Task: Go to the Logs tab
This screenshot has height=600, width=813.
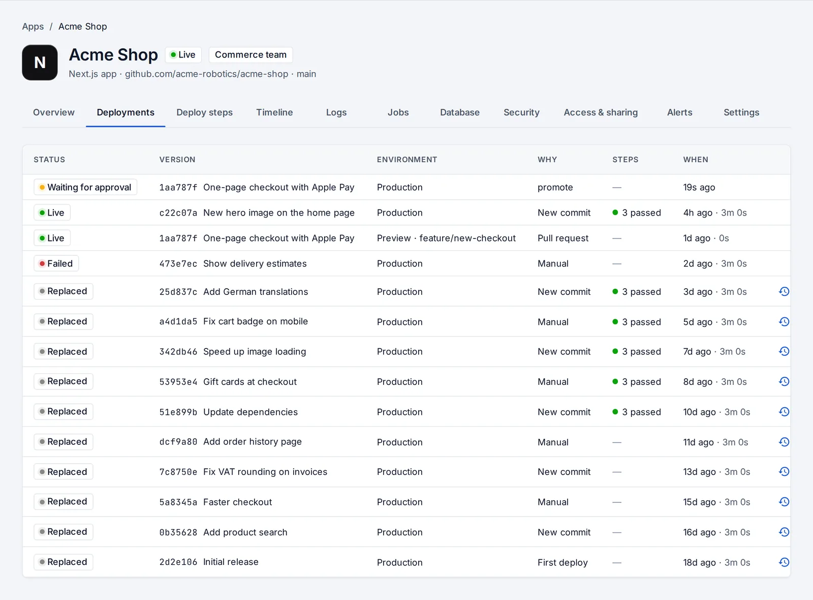Action: coord(336,112)
